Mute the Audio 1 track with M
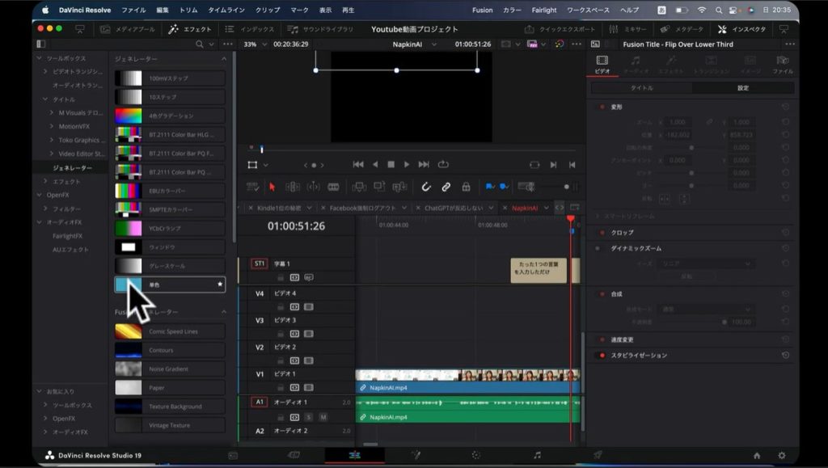 pyautogui.click(x=323, y=417)
